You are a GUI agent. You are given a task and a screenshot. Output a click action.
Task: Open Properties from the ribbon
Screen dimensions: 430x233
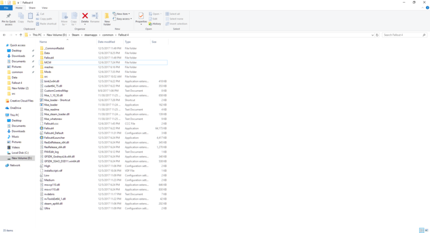[x=141, y=19]
